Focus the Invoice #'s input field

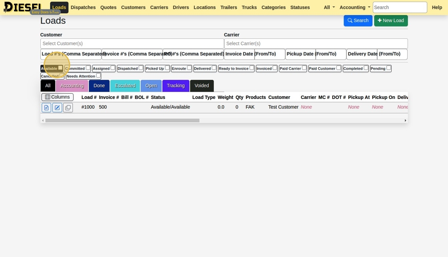coord(132,54)
